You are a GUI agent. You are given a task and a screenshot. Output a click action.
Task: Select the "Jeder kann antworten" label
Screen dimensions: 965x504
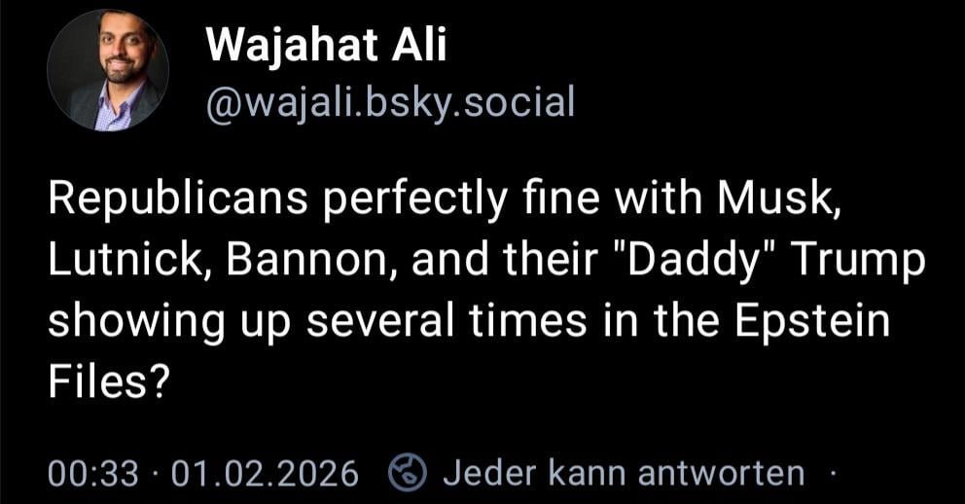(624, 474)
